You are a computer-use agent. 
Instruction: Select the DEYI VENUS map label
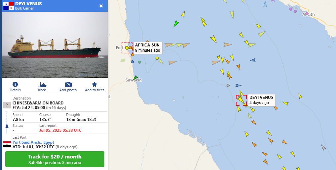pyautogui.click(x=261, y=100)
